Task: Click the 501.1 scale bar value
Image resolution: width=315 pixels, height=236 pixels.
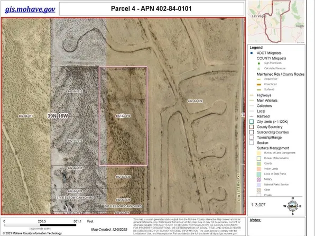Action: (77, 221)
